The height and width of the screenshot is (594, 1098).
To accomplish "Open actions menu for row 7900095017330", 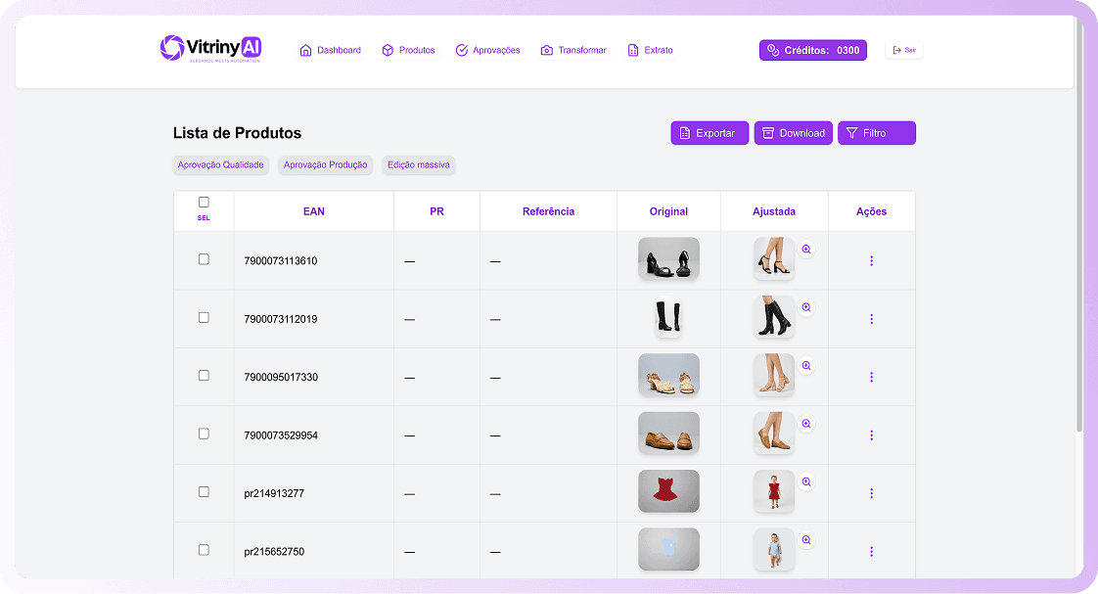I will tap(871, 377).
